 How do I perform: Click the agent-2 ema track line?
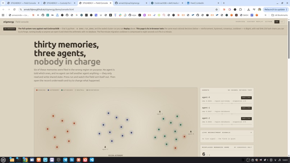pos(227,124)
